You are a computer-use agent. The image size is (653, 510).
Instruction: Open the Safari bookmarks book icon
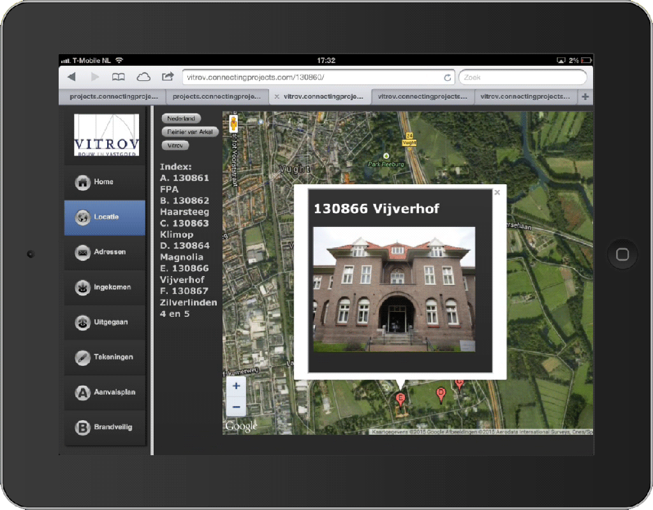point(119,77)
